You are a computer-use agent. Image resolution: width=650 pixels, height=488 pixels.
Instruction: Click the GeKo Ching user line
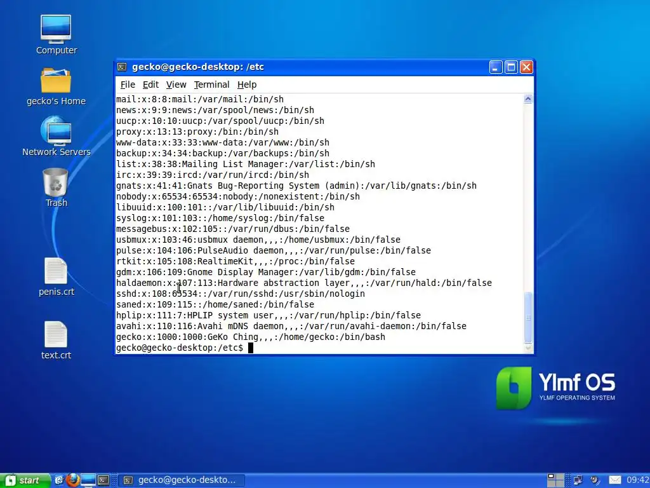251,337
